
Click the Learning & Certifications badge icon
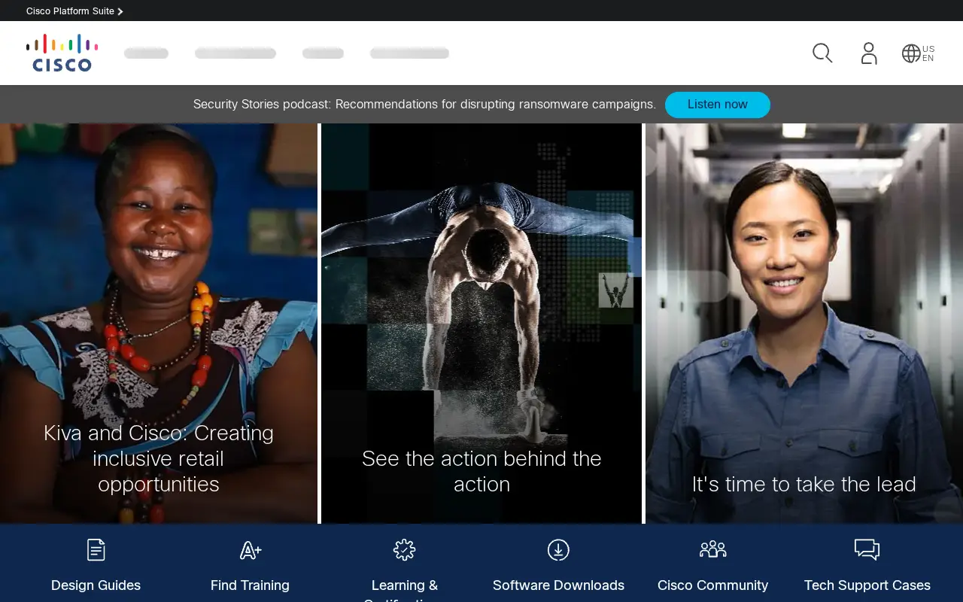click(404, 550)
